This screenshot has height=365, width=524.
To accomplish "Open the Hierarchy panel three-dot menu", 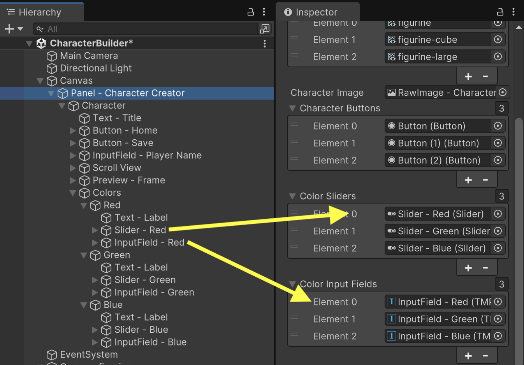I will point(264,12).
